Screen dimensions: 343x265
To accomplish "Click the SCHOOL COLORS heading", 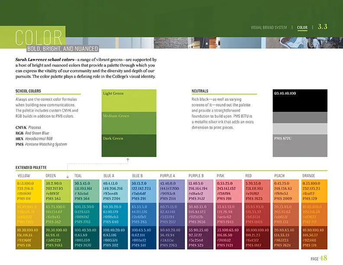I will pyautogui.click(x=28, y=91).
